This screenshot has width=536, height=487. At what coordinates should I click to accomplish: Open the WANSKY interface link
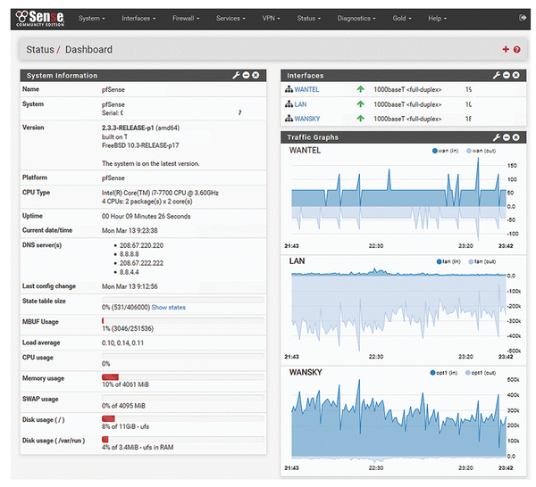click(306, 118)
